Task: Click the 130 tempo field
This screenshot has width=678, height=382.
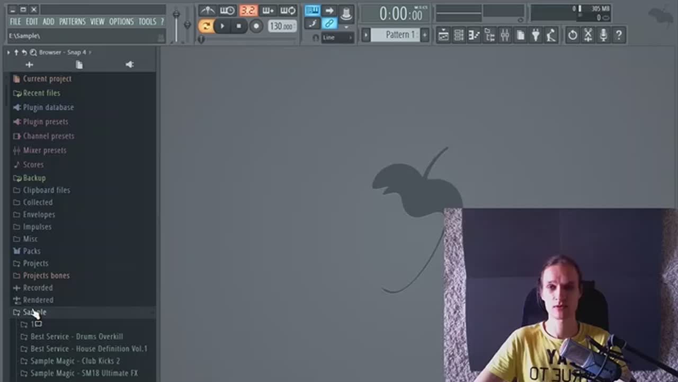Action: (282, 26)
